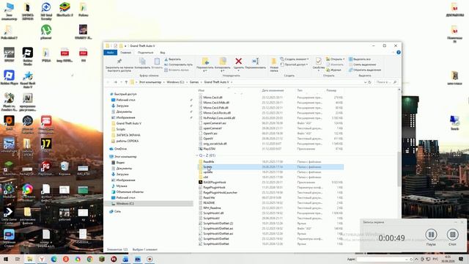469x264 pixels.
Task: Select the RAGEPluginHook application file
Action: pos(215,183)
